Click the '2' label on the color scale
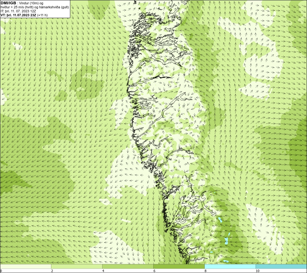The image size is (307, 273). [52, 271]
